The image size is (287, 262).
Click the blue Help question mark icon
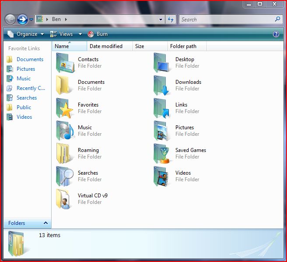[276, 34]
